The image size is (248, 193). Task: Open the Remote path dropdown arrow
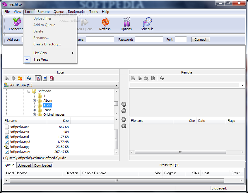(x=242, y=85)
